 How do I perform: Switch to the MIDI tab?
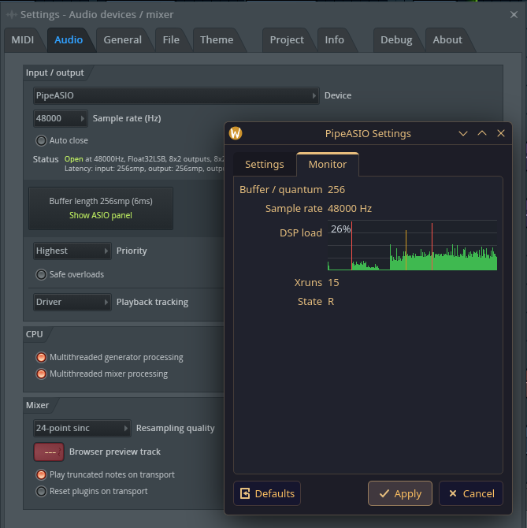(x=23, y=40)
